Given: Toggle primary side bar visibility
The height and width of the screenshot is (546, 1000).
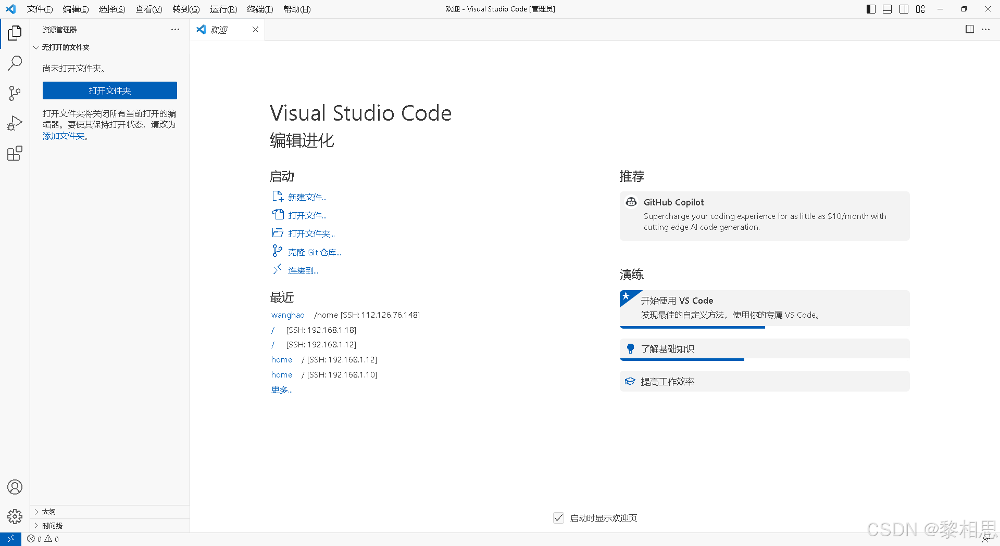Looking at the screenshot, I should click(871, 9).
